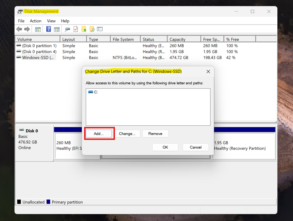The image size is (293, 221).
Task: Click the Forward arrow in the toolbar
Action: click(x=27, y=29)
